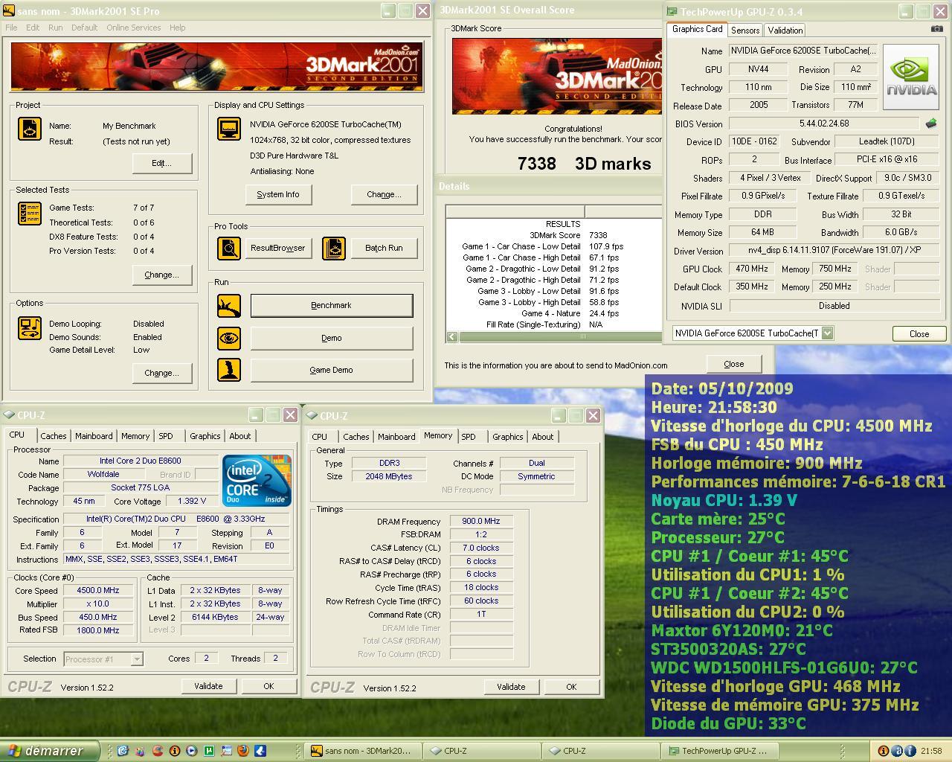Close the 3DMark Overall Score dialog

[733, 364]
